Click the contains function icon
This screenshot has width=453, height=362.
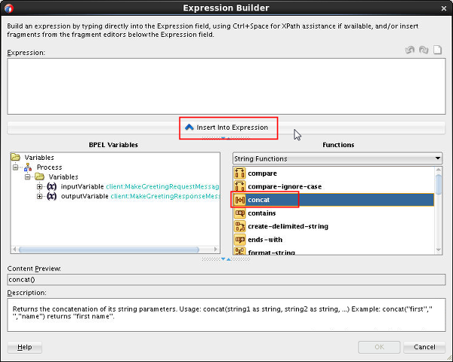coord(240,213)
